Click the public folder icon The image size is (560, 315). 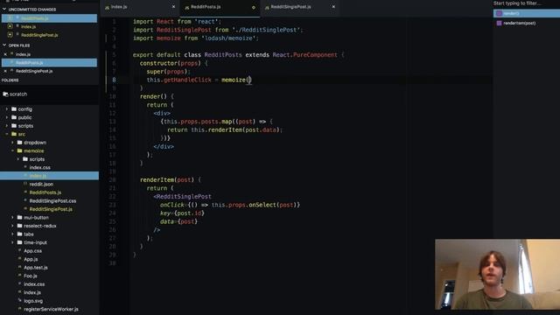click(14, 117)
